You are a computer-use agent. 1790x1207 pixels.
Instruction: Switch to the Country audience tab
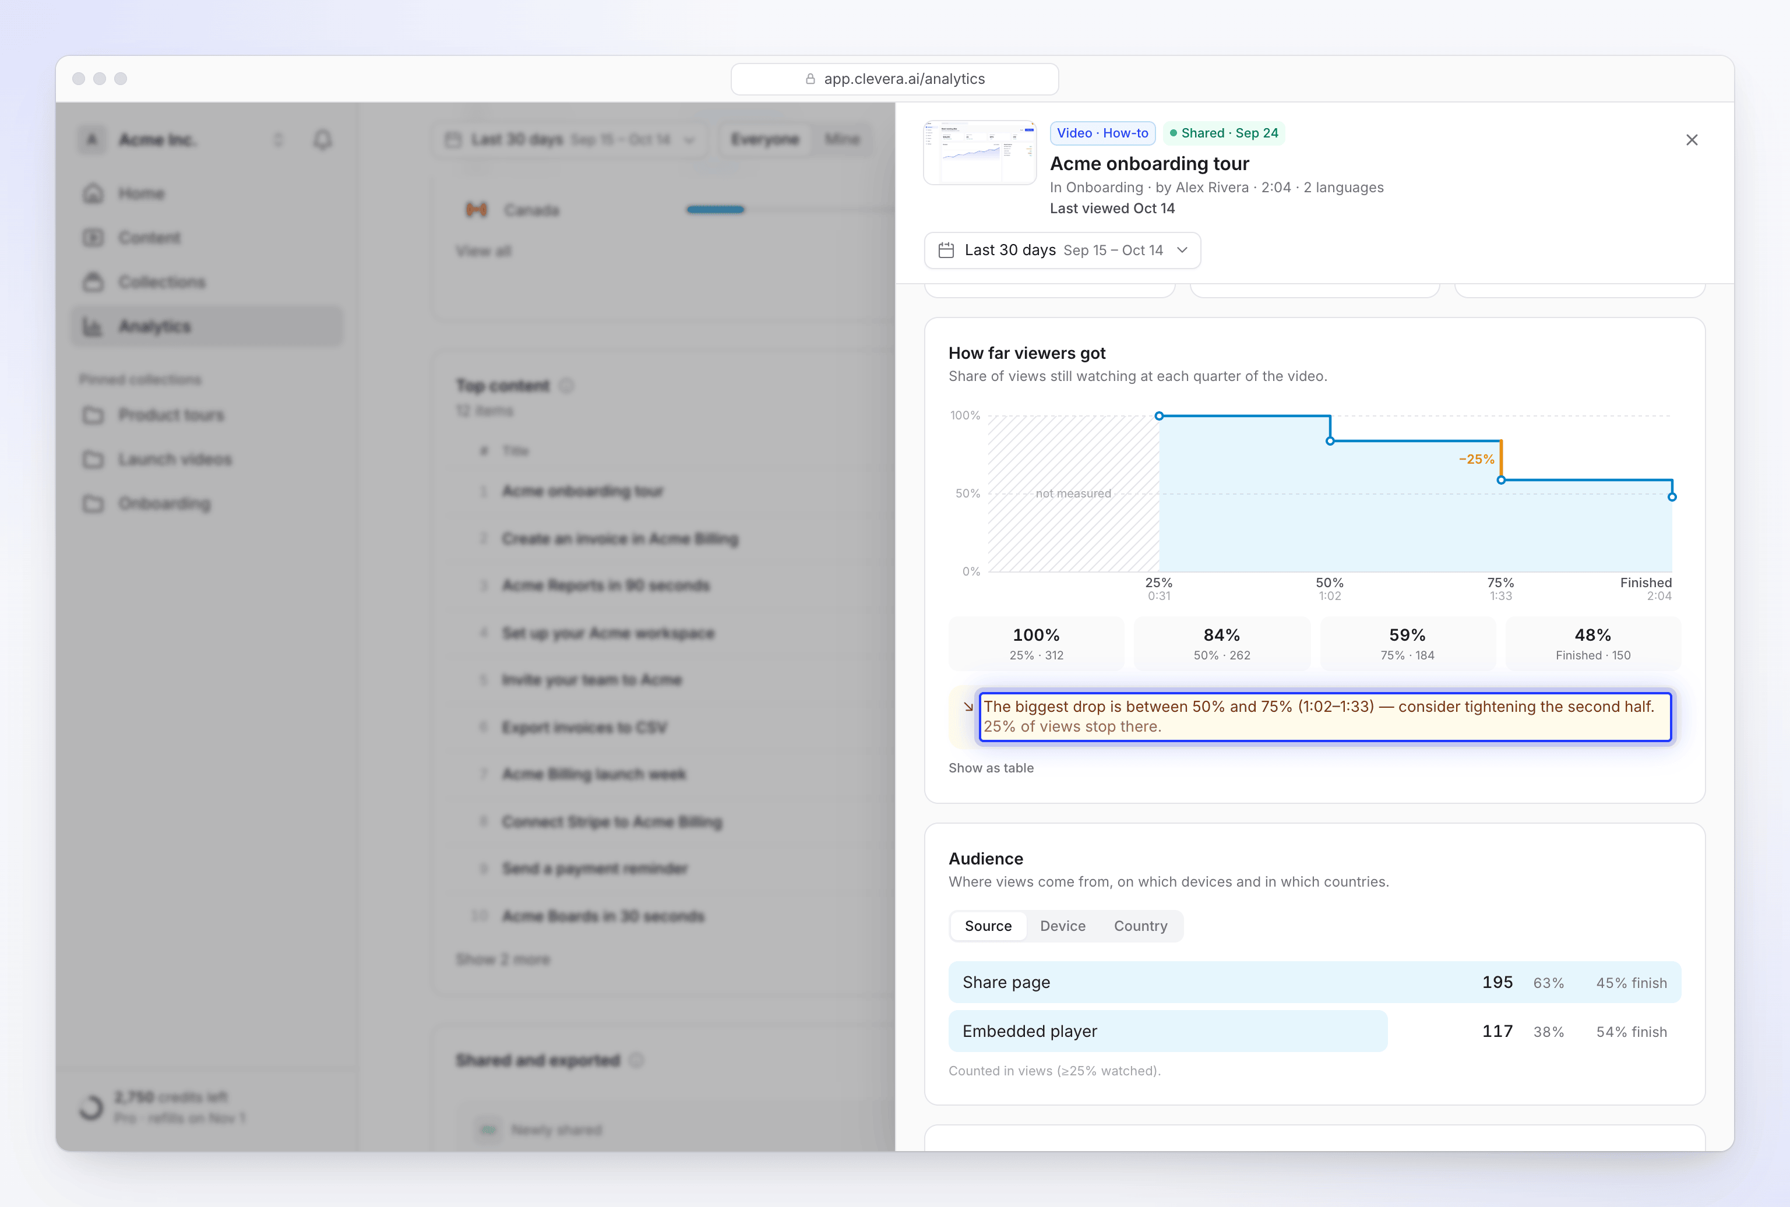click(1140, 926)
